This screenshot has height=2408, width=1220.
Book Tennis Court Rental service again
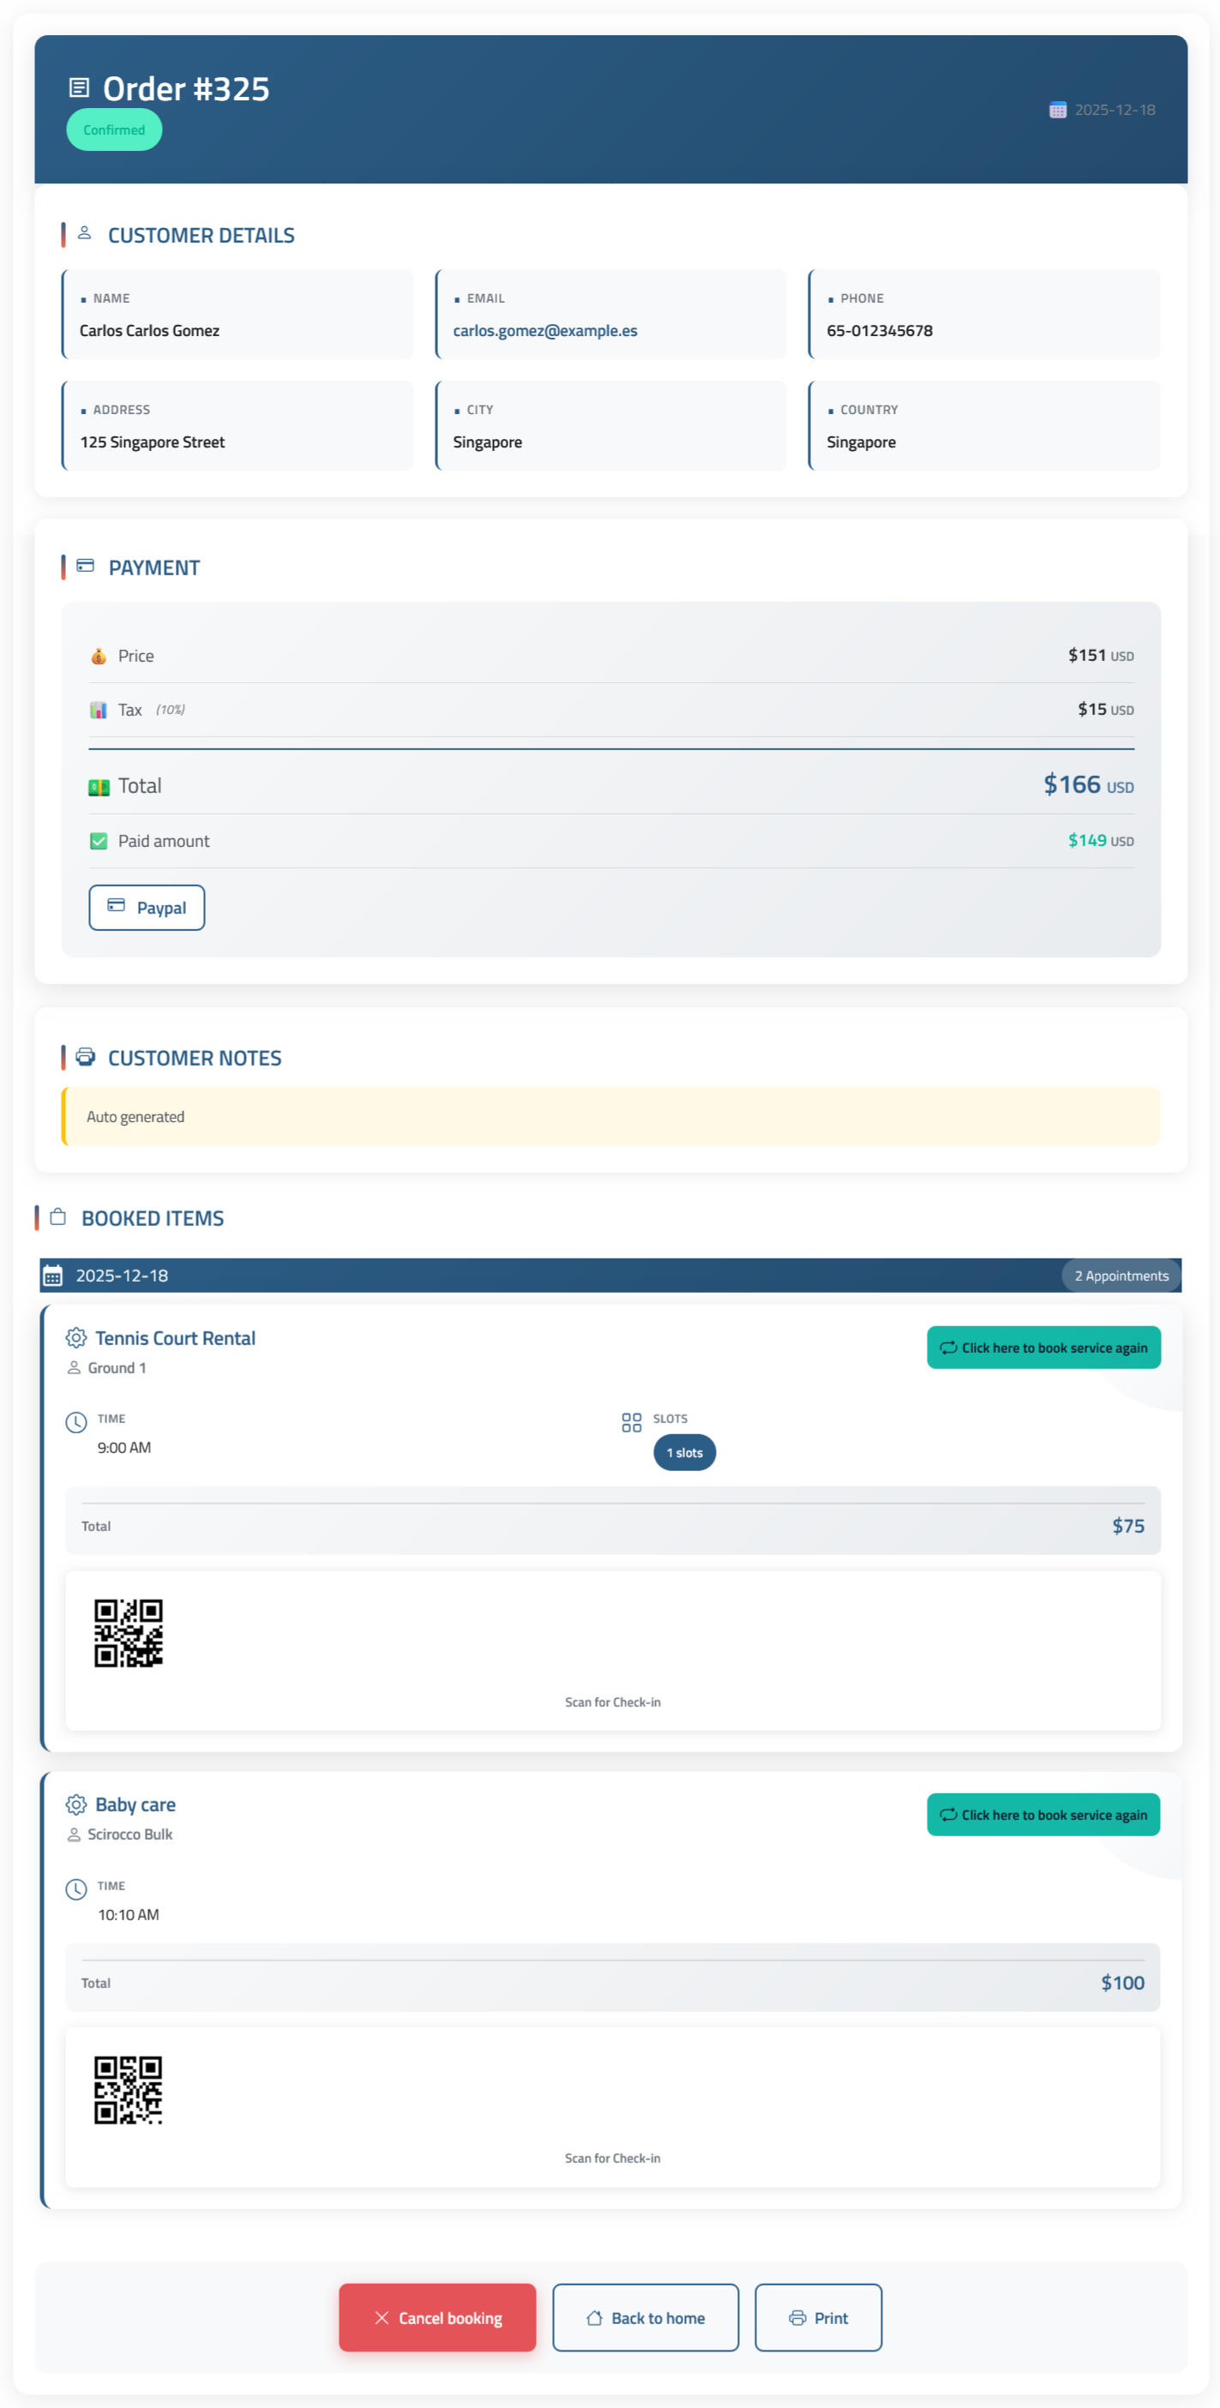tap(1043, 1347)
